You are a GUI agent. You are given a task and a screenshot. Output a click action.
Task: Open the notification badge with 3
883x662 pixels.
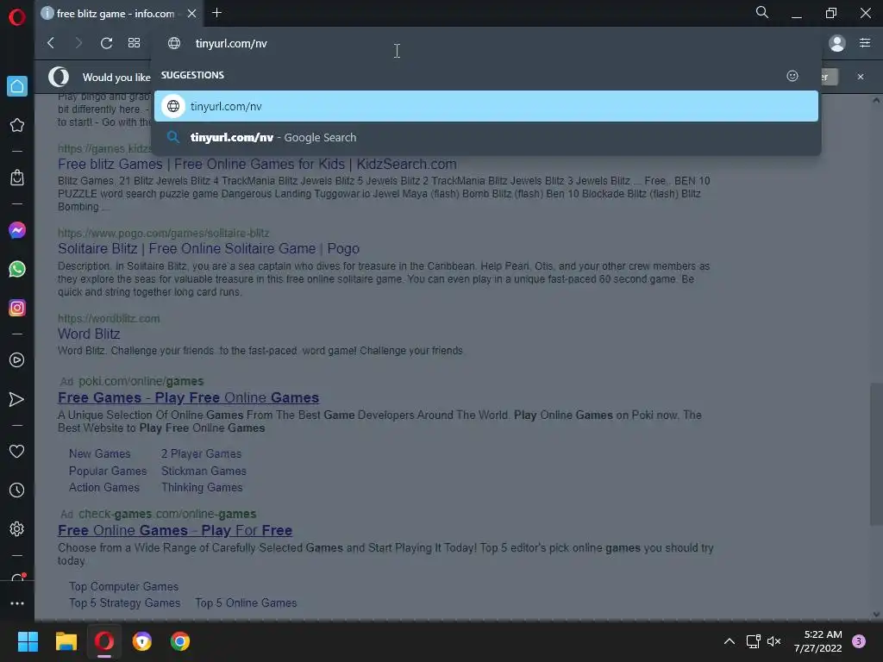pyautogui.click(x=859, y=641)
